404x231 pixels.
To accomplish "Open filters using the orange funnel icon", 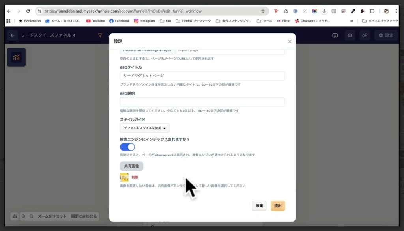I will (100, 35).
